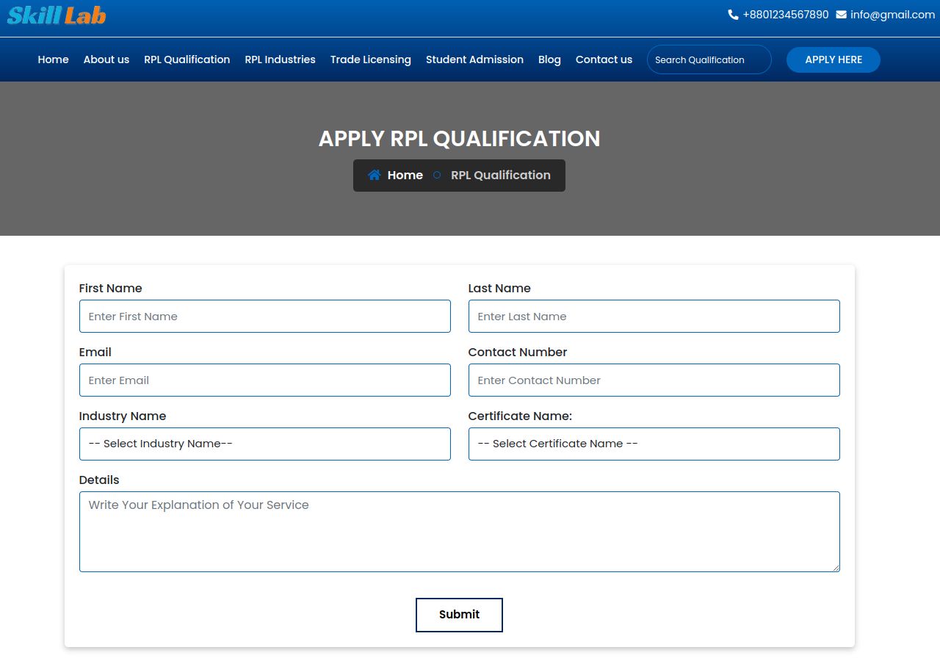940x661 pixels.
Task: Open the Certificate Name dropdown
Action: (x=654, y=444)
